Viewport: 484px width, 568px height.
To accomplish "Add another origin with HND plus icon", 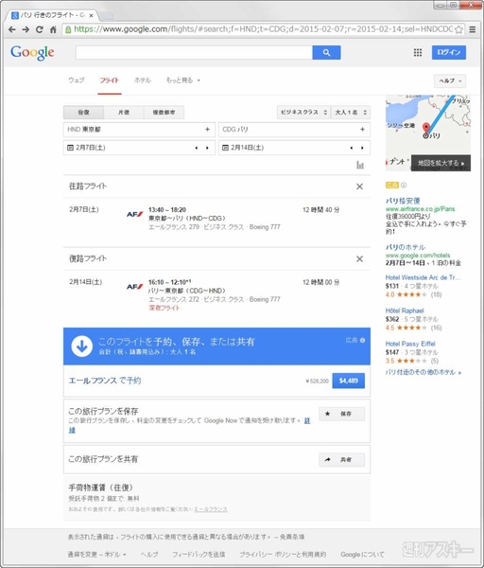I will 208,130.
